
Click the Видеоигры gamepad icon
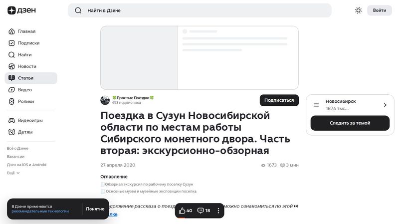(x=12, y=120)
